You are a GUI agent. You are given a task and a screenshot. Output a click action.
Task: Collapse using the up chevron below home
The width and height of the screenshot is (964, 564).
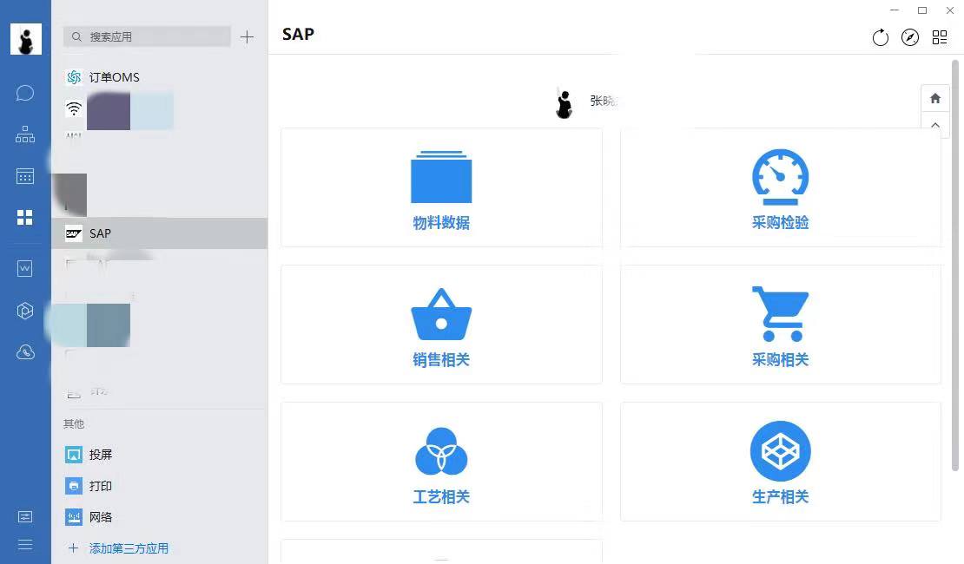(934, 126)
